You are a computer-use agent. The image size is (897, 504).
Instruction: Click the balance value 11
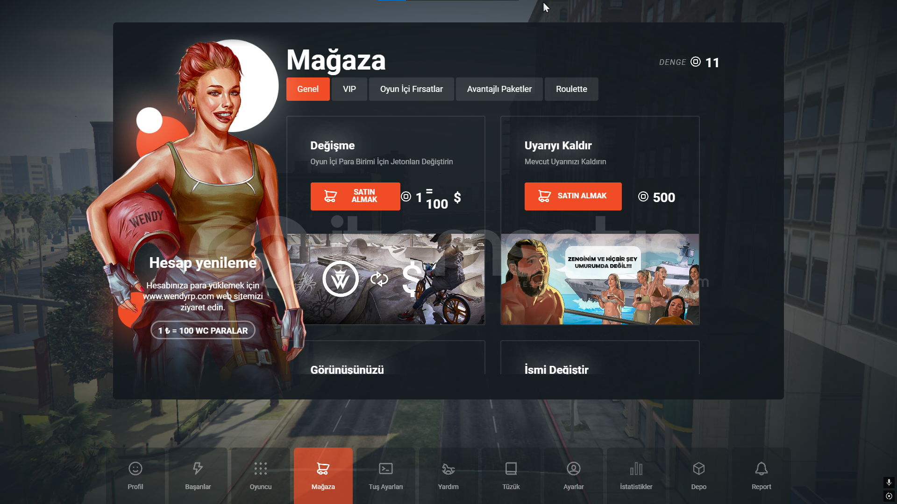[712, 63]
